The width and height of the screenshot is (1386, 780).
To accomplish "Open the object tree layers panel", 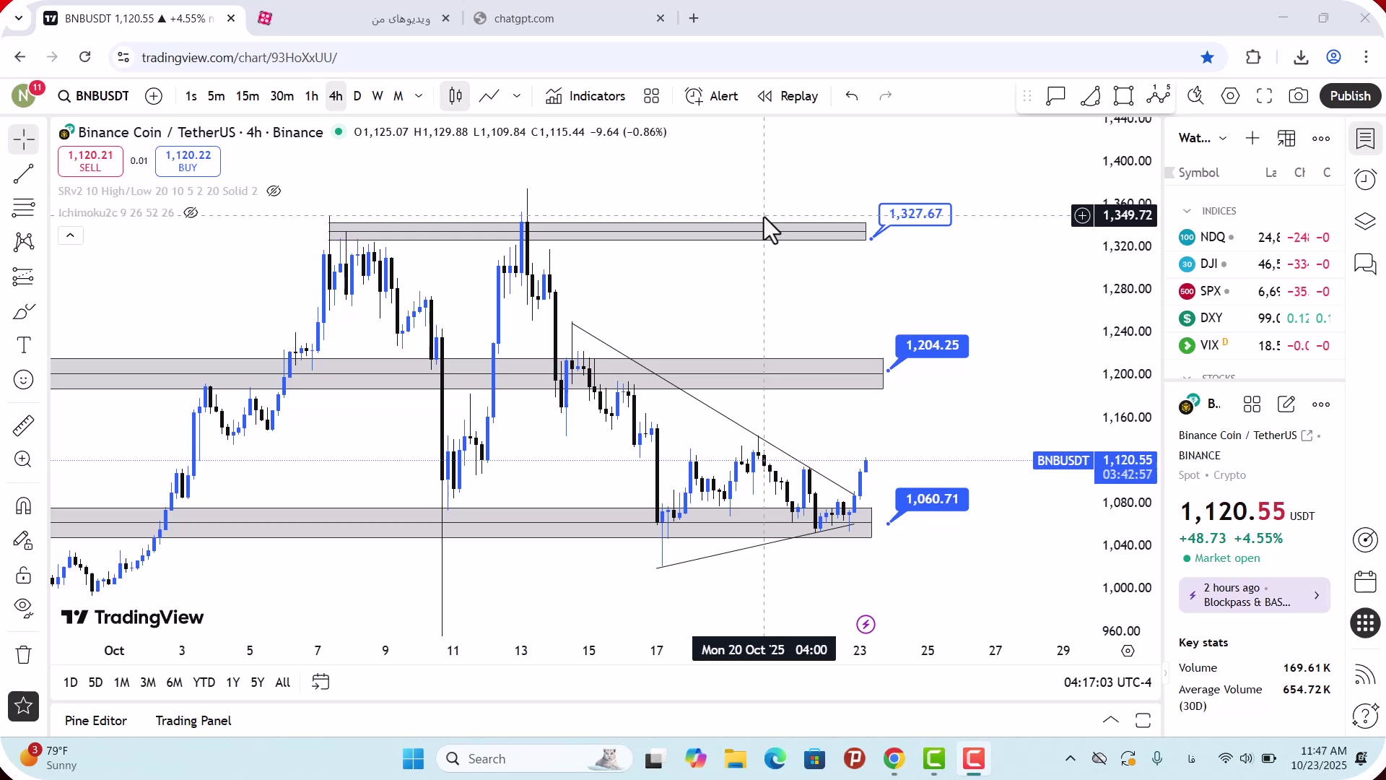I will click(1365, 221).
